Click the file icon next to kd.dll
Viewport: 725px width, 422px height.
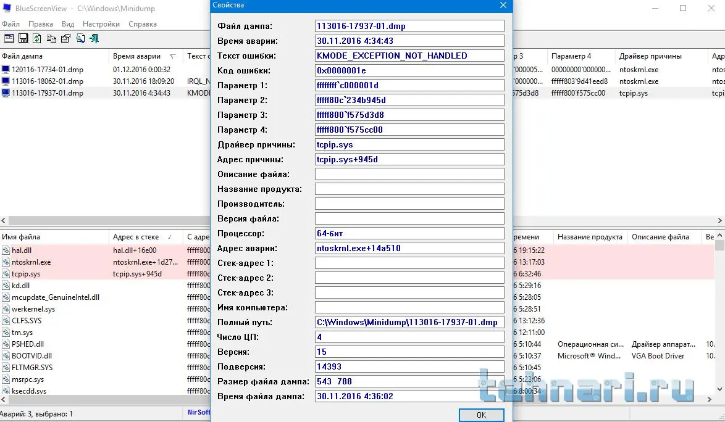(6, 285)
